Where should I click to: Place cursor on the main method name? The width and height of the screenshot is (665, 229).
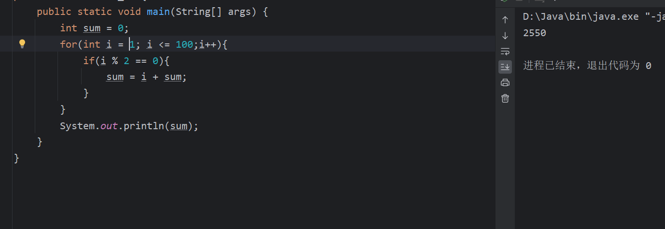pos(158,12)
